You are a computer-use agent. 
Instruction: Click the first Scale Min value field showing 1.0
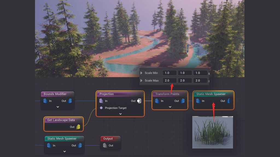coord(169,73)
